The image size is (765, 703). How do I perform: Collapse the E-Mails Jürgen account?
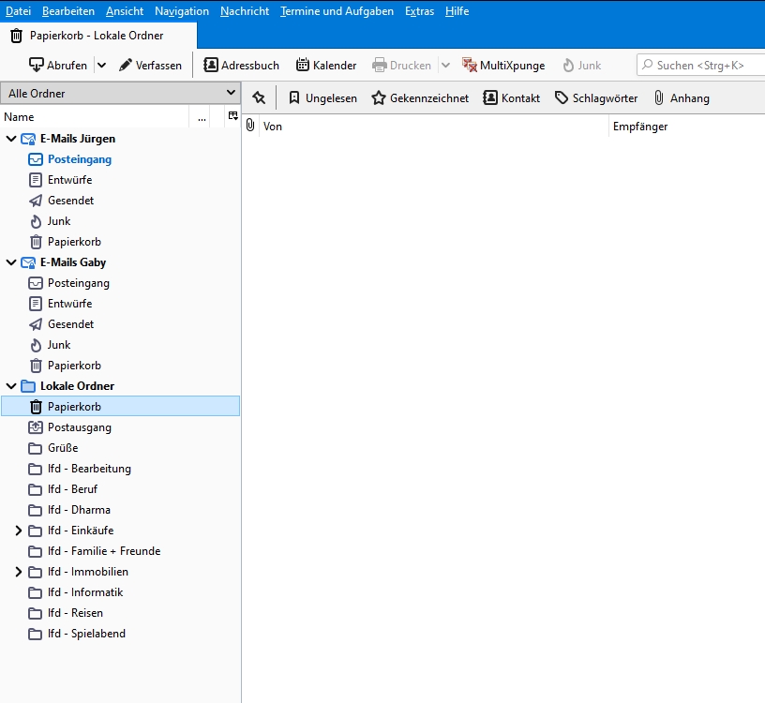10,139
